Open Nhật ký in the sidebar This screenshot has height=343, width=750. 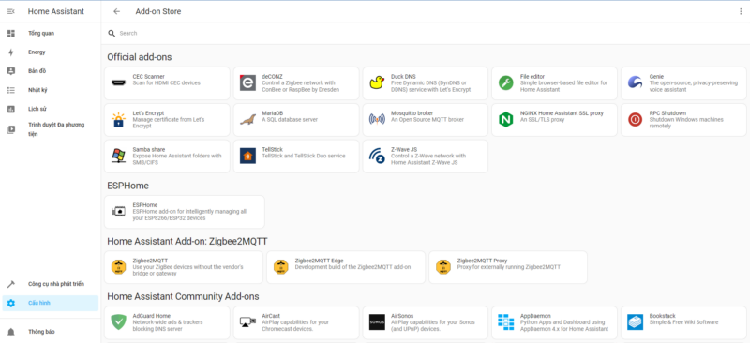[51, 90]
